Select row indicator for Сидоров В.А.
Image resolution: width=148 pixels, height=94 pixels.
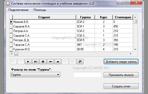[x=11, y=26]
